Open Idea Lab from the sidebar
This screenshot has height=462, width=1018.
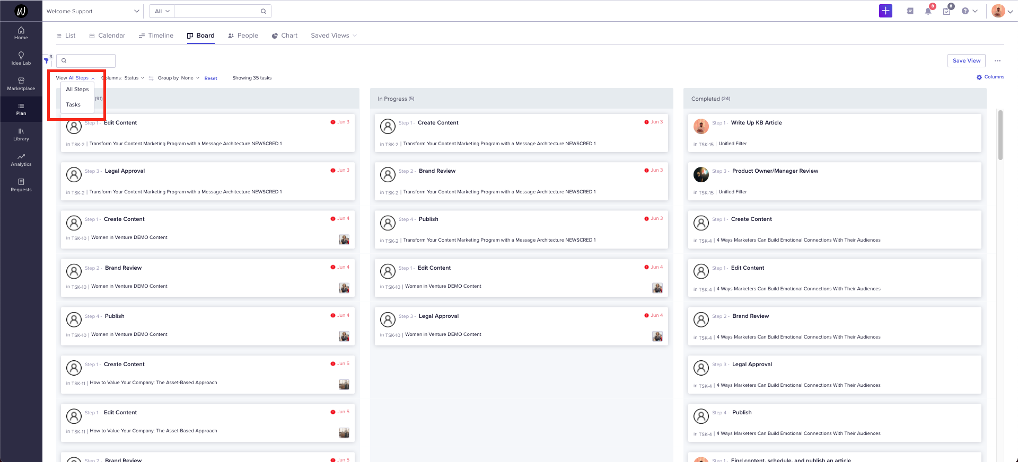[21, 58]
